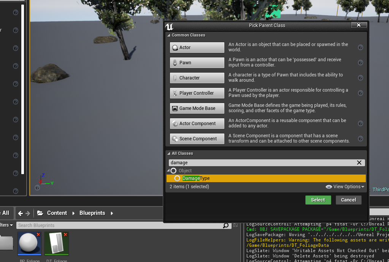
Task: Open help for Actor class
Action: (360, 48)
